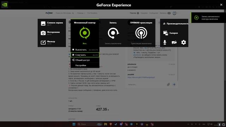226x127 pixels.
Task: Open the Discord link in the chat
Action: click(141, 77)
